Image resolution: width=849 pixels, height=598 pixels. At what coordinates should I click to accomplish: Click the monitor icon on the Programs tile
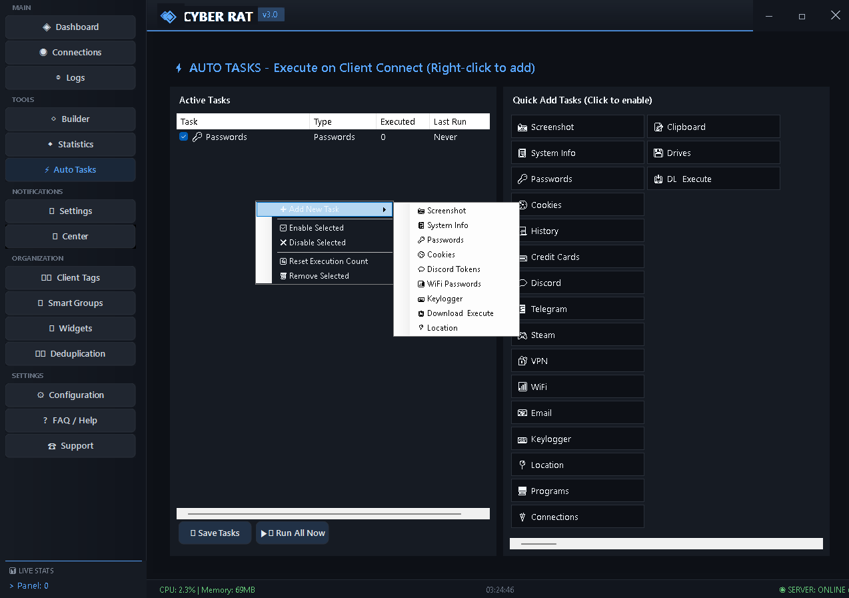click(x=522, y=491)
